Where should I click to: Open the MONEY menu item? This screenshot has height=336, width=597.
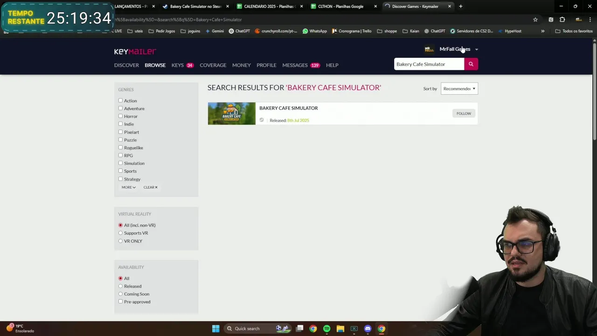click(241, 65)
